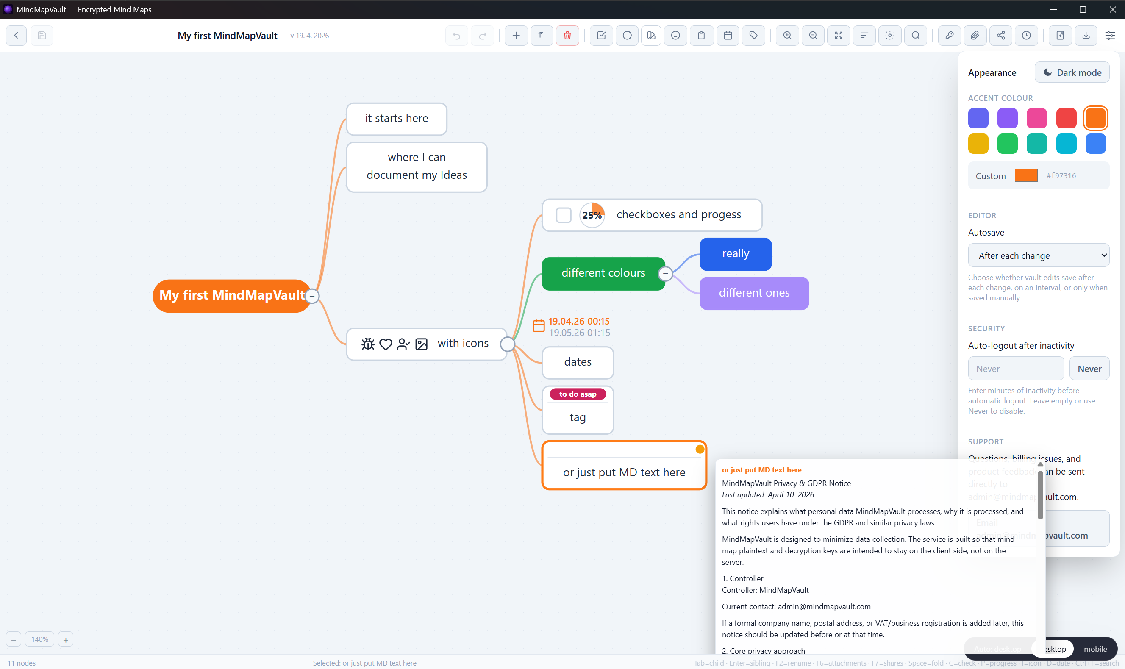Open the progress circle tool

[x=627, y=35]
